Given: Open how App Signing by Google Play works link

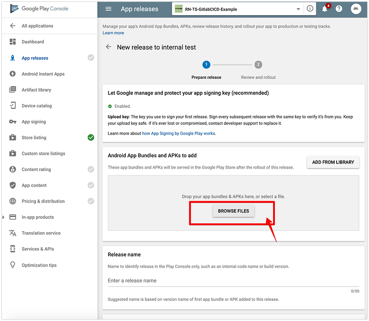Looking at the screenshot, I should click(179, 134).
